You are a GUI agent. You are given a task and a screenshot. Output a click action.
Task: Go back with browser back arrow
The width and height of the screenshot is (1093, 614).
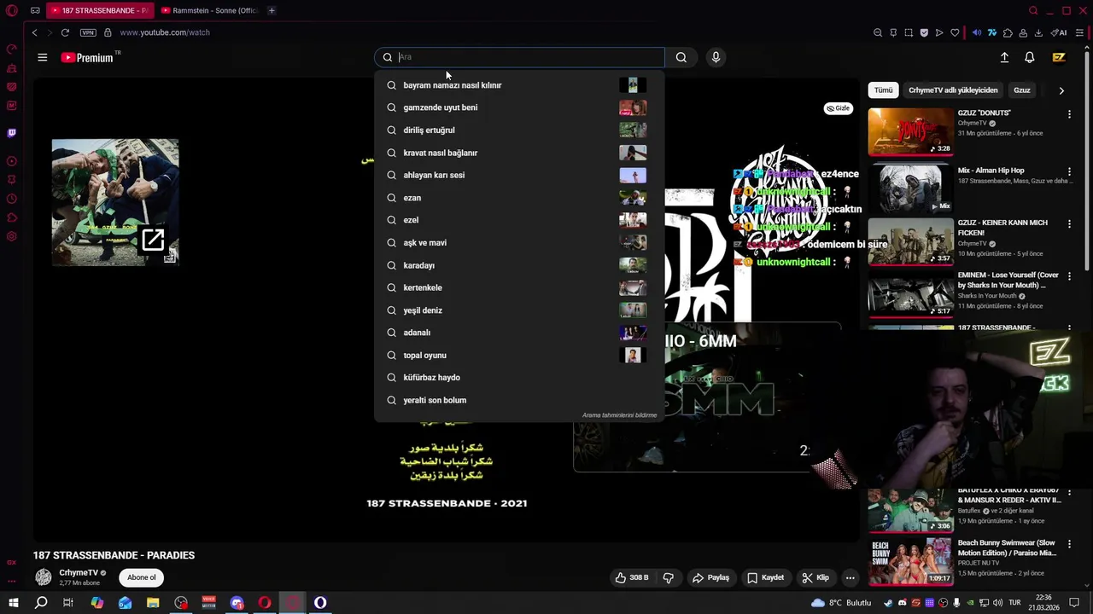pos(34,32)
